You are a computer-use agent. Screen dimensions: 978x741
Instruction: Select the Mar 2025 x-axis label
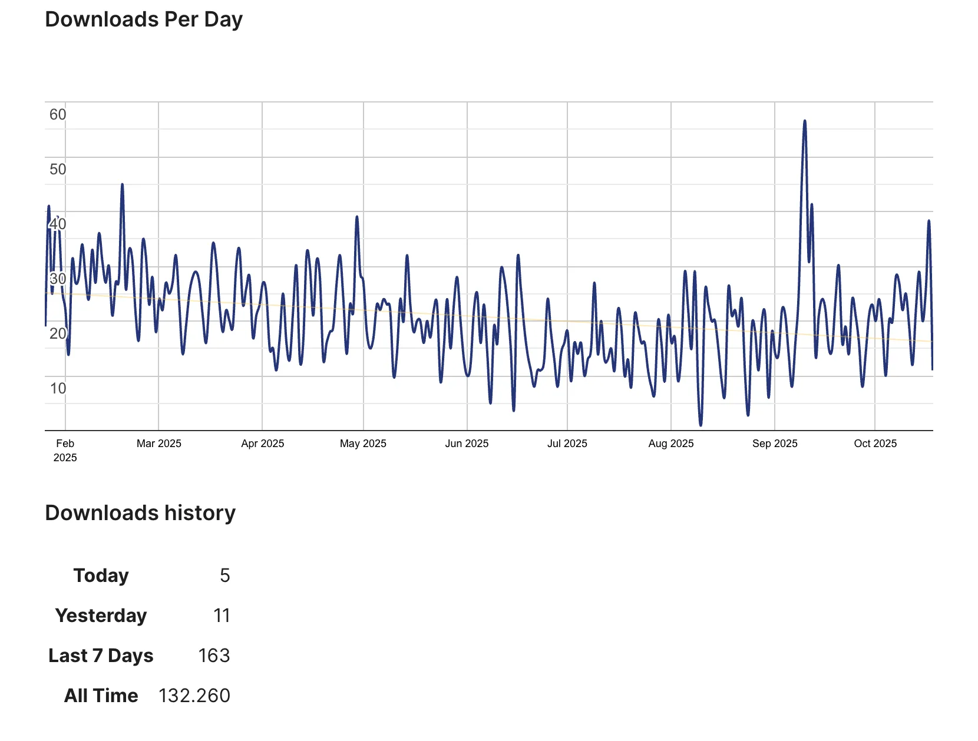(158, 444)
